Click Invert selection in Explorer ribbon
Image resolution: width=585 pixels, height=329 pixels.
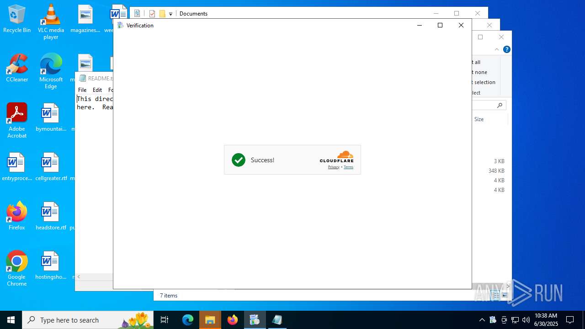[484, 82]
